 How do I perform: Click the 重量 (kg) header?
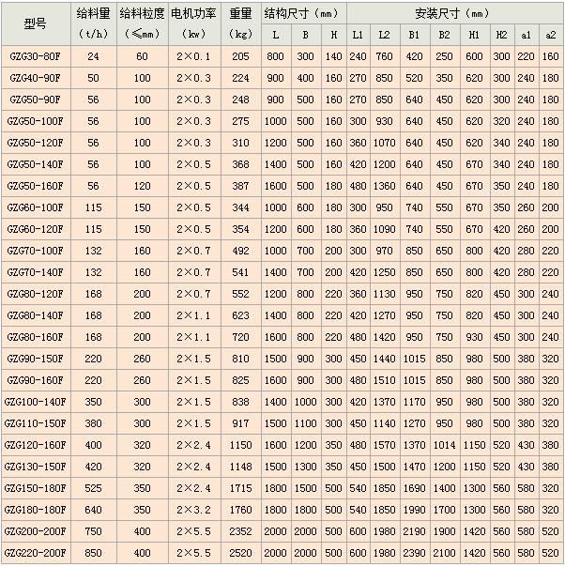point(240,24)
